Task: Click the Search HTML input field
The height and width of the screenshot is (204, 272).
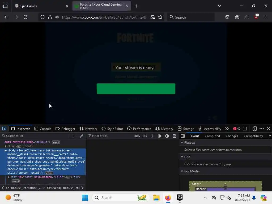Action: coord(36,136)
